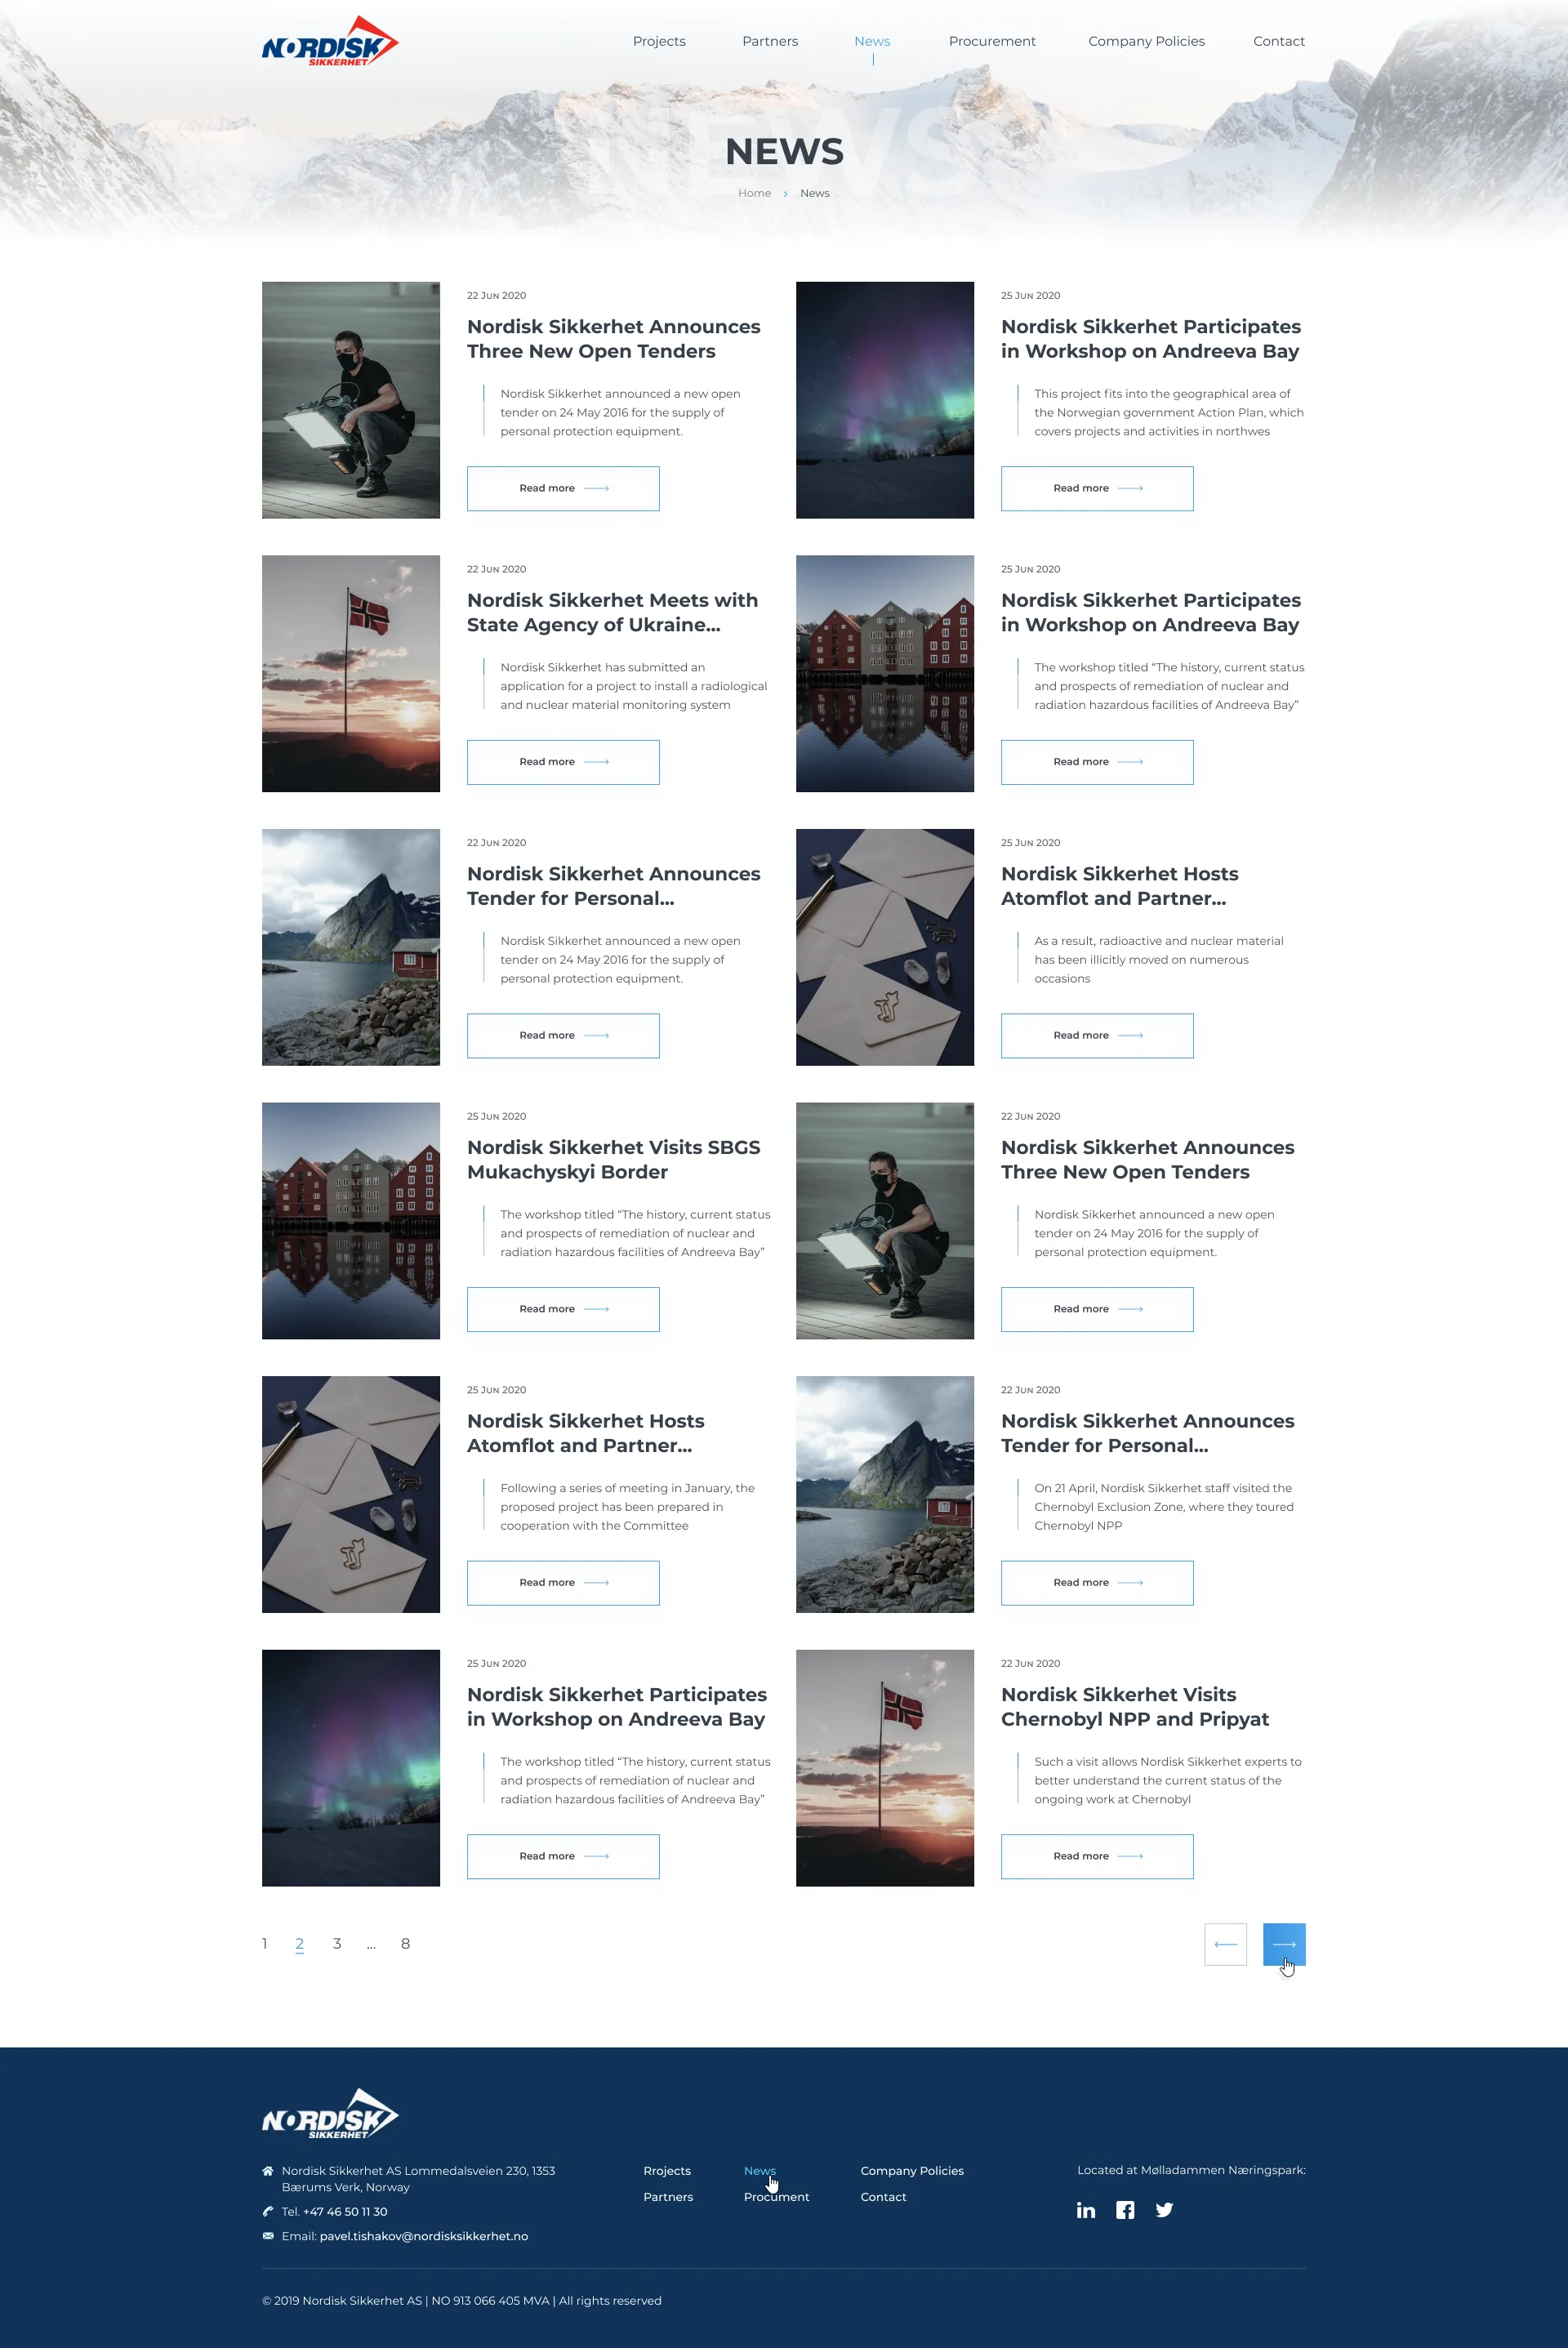
Task: Open the LinkedIn icon in footer
Action: [1086, 2210]
